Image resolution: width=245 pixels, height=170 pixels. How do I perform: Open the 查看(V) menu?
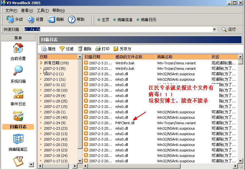point(27,11)
